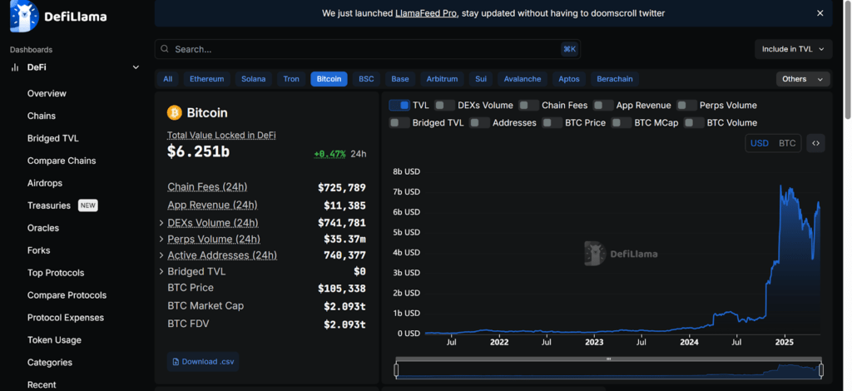Open the LlamaFeed Pro link
The image size is (852, 391).
[x=426, y=13]
